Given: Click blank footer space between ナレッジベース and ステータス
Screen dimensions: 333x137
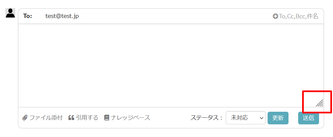Looking at the screenshot, I should coord(170,118).
